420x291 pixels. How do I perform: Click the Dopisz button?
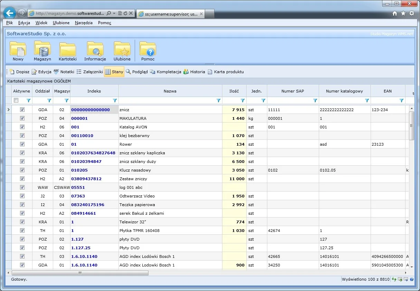click(x=19, y=72)
